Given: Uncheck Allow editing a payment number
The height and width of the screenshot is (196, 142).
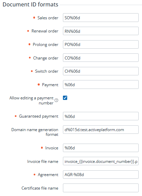Looking at the screenshot, I should [65, 98].
